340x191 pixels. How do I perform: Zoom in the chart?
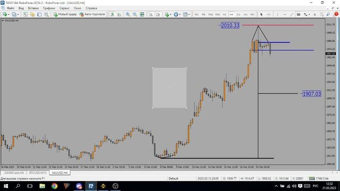(x=128, y=14)
